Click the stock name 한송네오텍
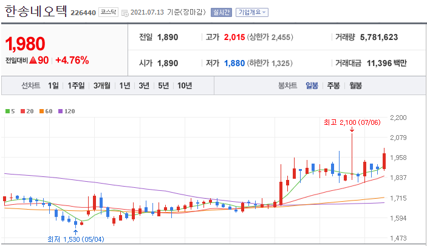427x246 pixels. 36,12
